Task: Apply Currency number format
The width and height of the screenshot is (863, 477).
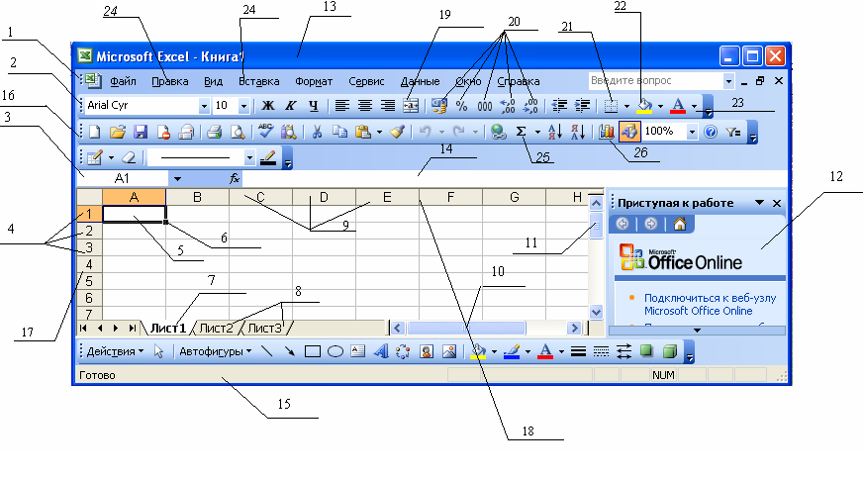Action: coord(439,105)
